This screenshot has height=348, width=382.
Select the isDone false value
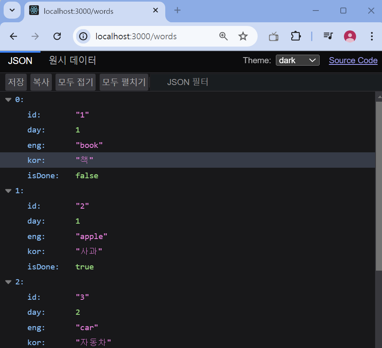click(x=87, y=176)
